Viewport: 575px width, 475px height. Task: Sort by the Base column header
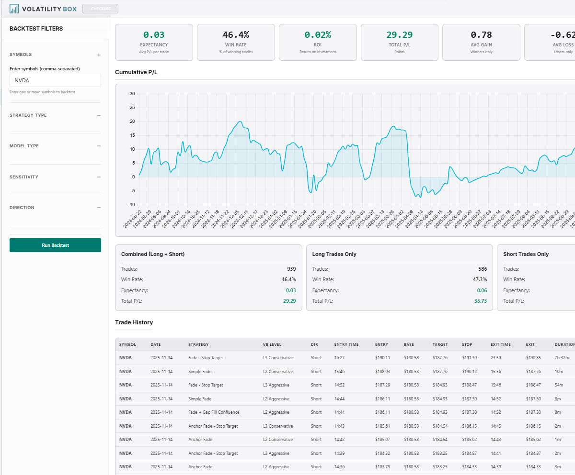pyautogui.click(x=409, y=344)
